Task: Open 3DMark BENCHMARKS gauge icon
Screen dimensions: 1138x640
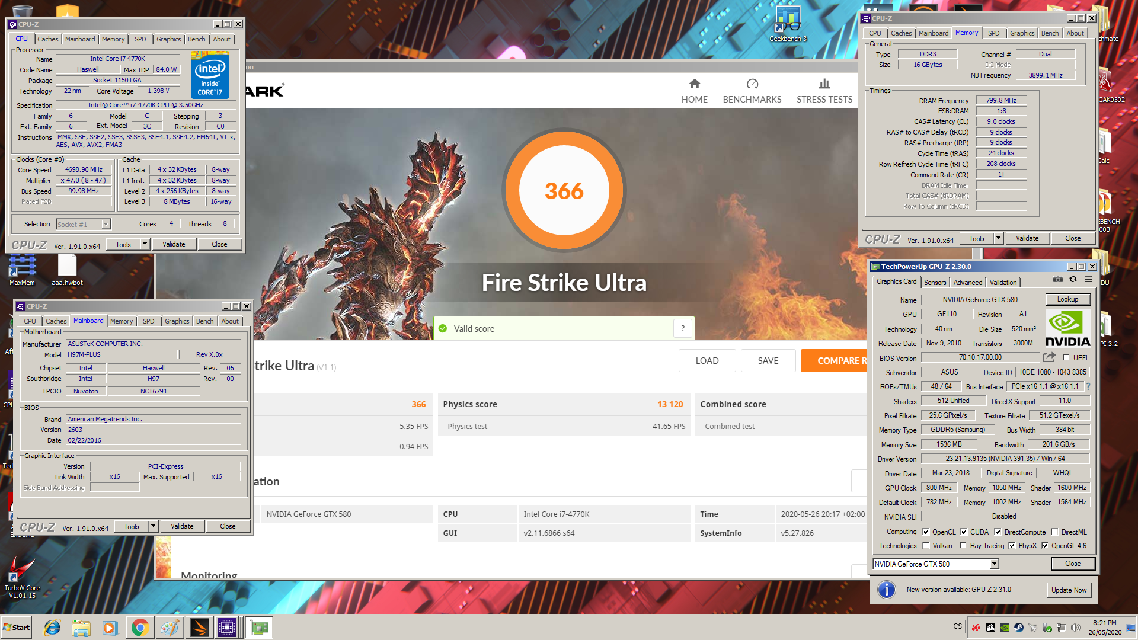Action: pyautogui.click(x=752, y=84)
